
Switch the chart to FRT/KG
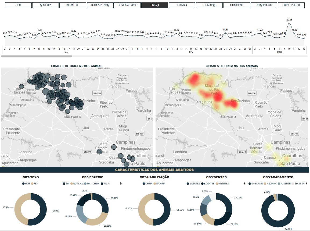[182, 5]
